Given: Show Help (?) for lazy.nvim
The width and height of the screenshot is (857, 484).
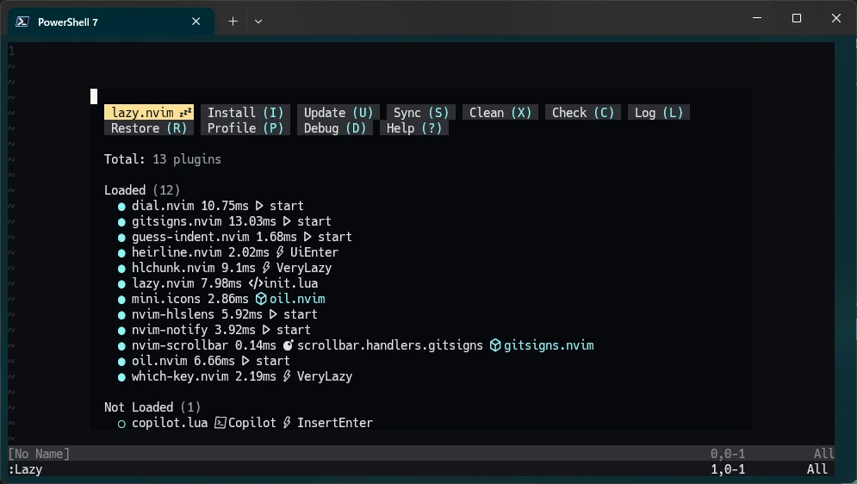Looking at the screenshot, I should pyautogui.click(x=414, y=128).
